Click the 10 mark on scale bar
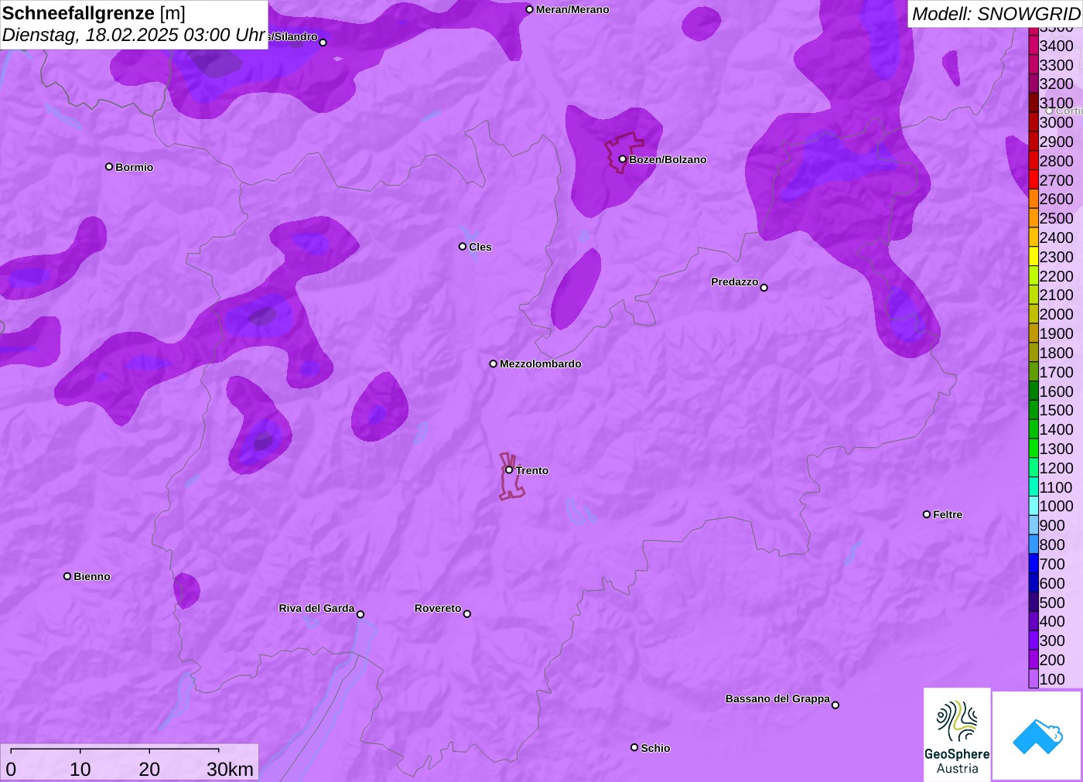This screenshot has height=782, width=1083. point(80,769)
